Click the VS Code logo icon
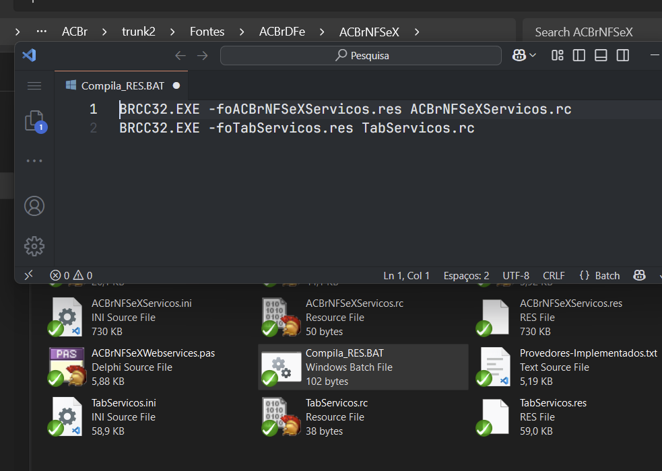 (29, 55)
